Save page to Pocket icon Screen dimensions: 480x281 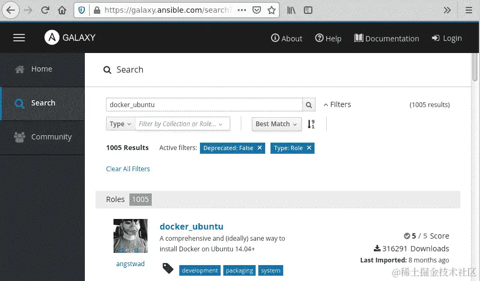tap(257, 10)
